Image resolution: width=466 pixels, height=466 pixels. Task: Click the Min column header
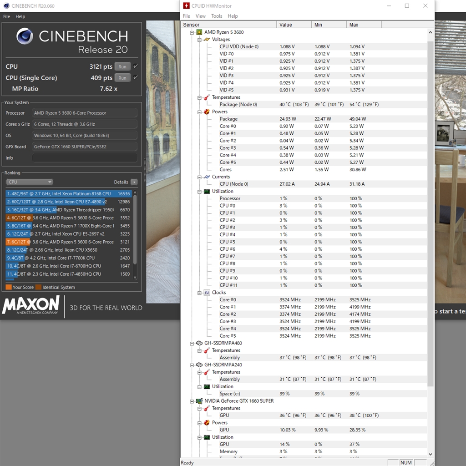pos(329,25)
